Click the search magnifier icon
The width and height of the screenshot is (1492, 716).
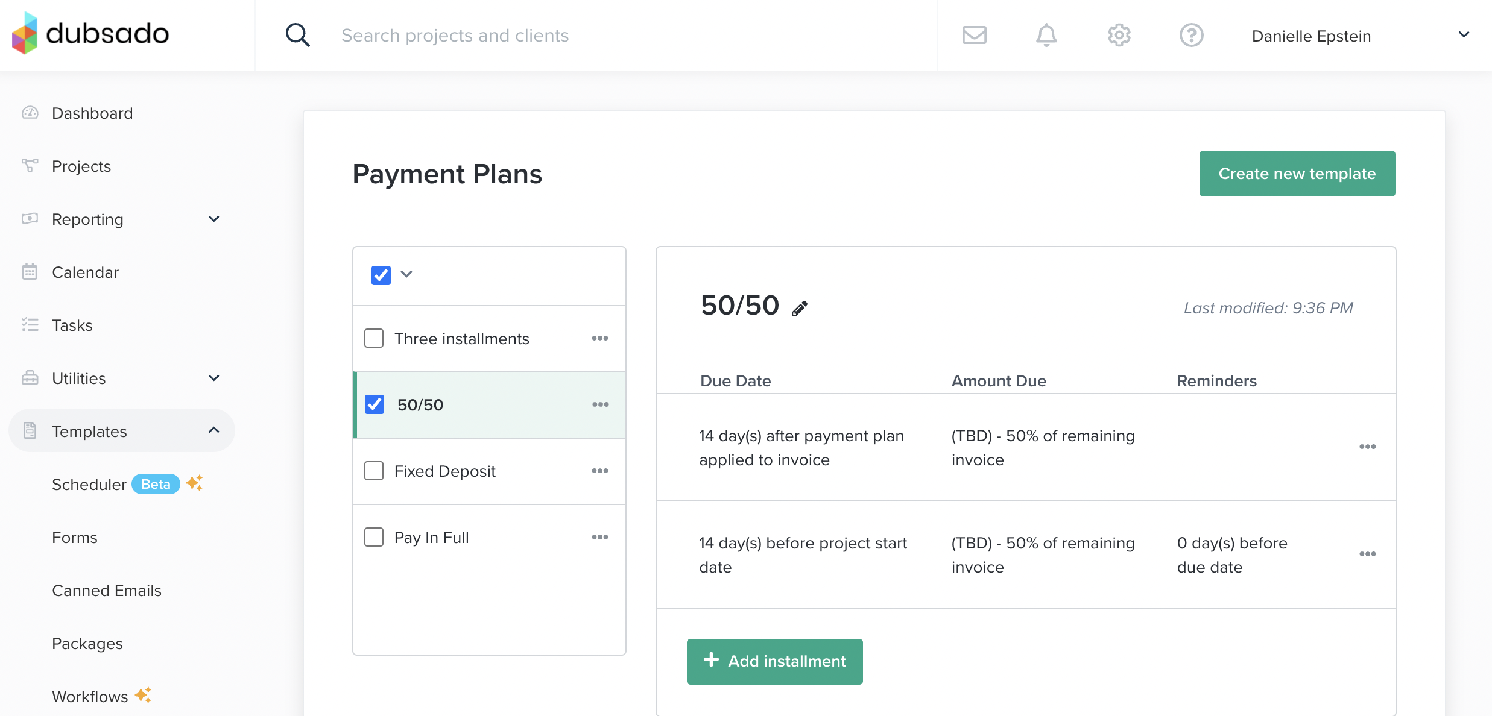(297, 36)
